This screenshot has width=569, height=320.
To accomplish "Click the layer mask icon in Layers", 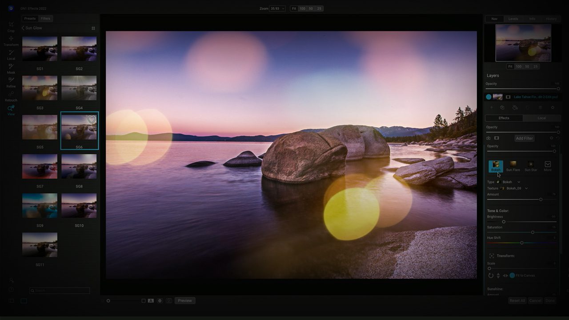I will pos(508,97).
